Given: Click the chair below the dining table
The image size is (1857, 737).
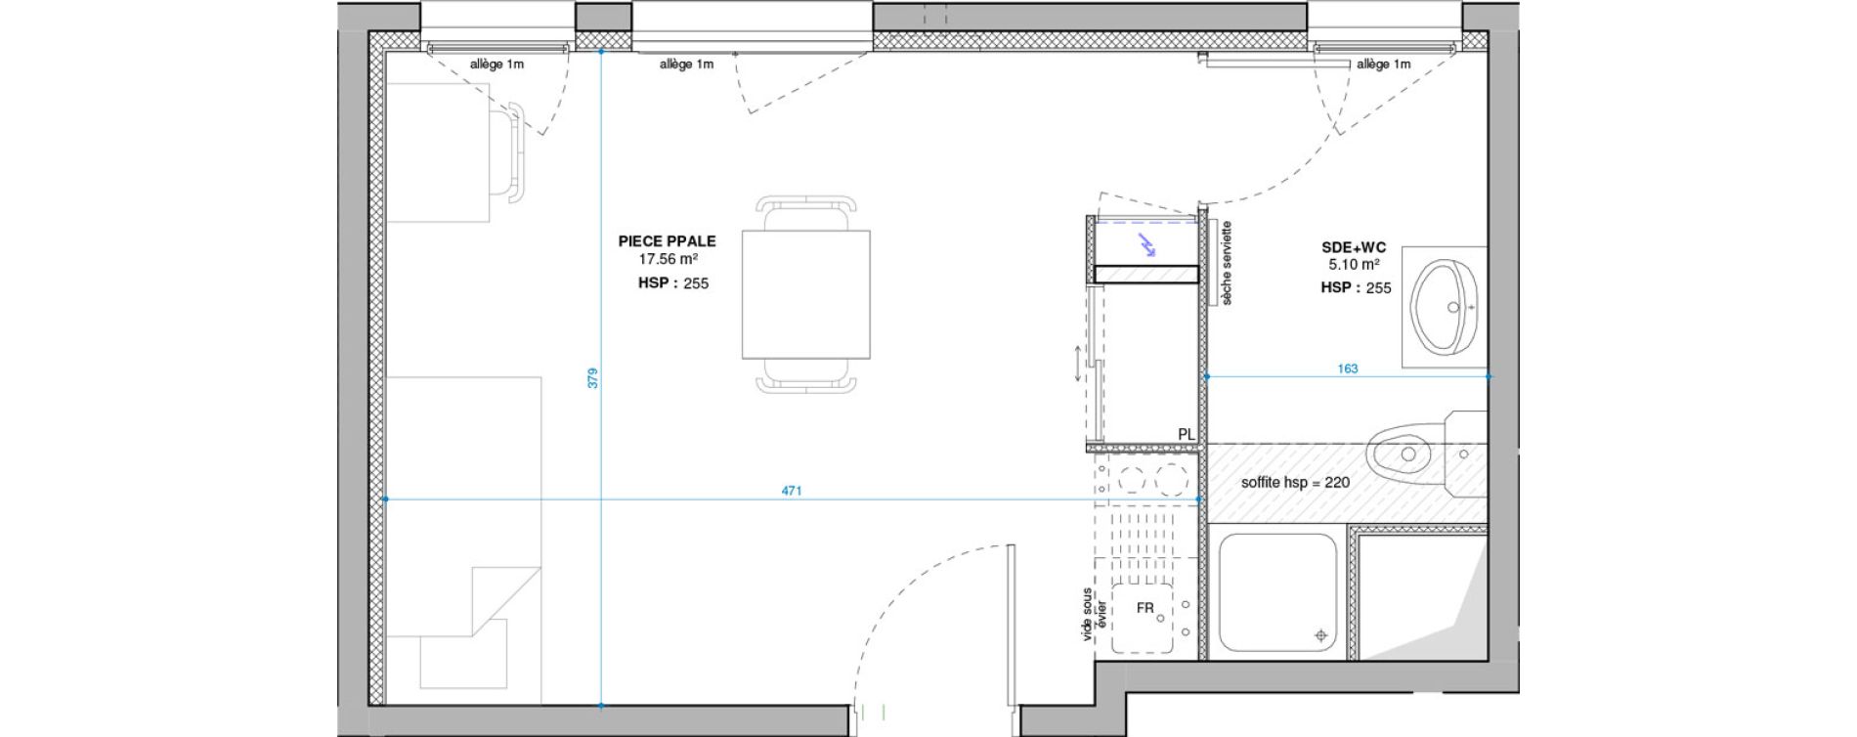Looking at the screenshot, I should click(807, 375).
